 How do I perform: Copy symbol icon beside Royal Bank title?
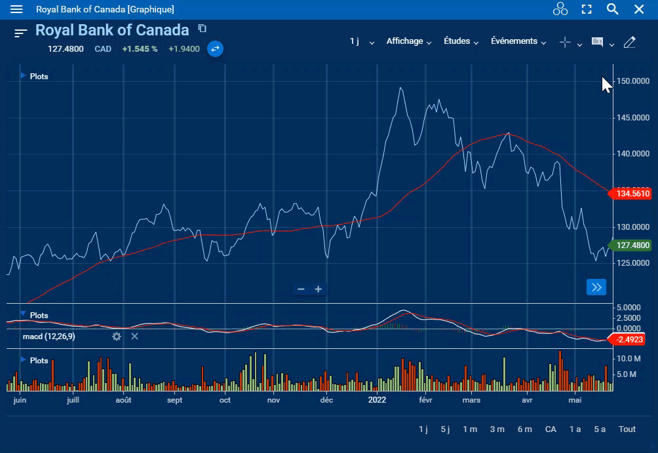pos(203,28)
